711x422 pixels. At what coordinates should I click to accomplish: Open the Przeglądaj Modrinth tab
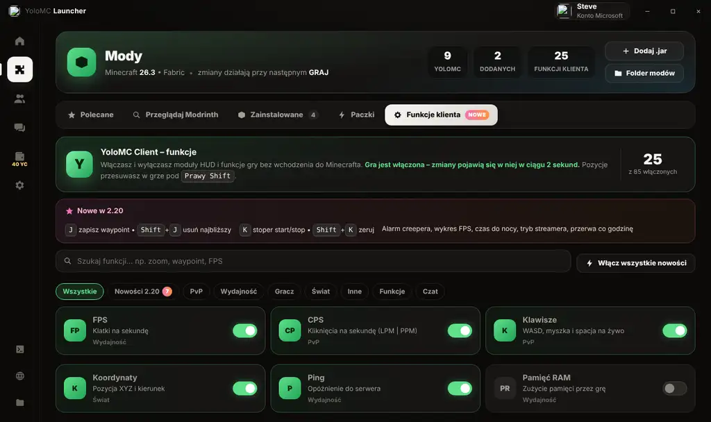[x=176, y=115]
